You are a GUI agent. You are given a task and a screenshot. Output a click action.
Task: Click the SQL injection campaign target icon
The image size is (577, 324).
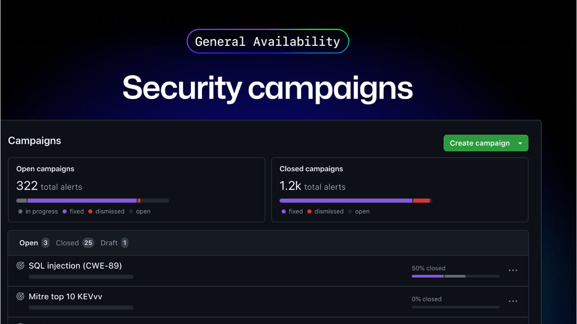[20, 265]
